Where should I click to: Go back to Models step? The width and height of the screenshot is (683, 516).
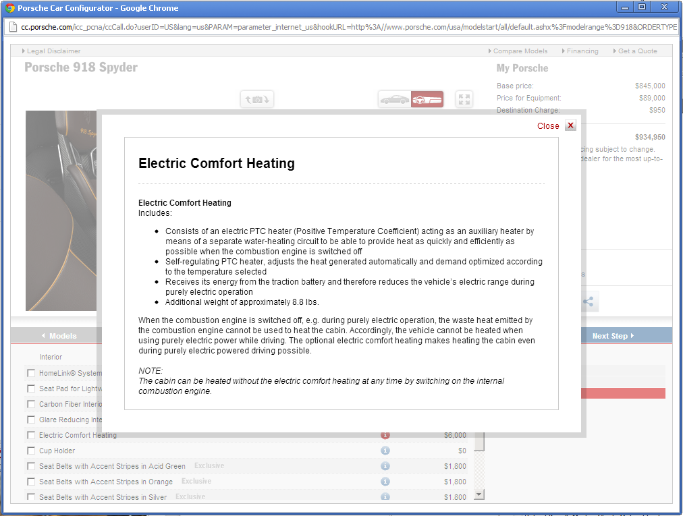59,336
